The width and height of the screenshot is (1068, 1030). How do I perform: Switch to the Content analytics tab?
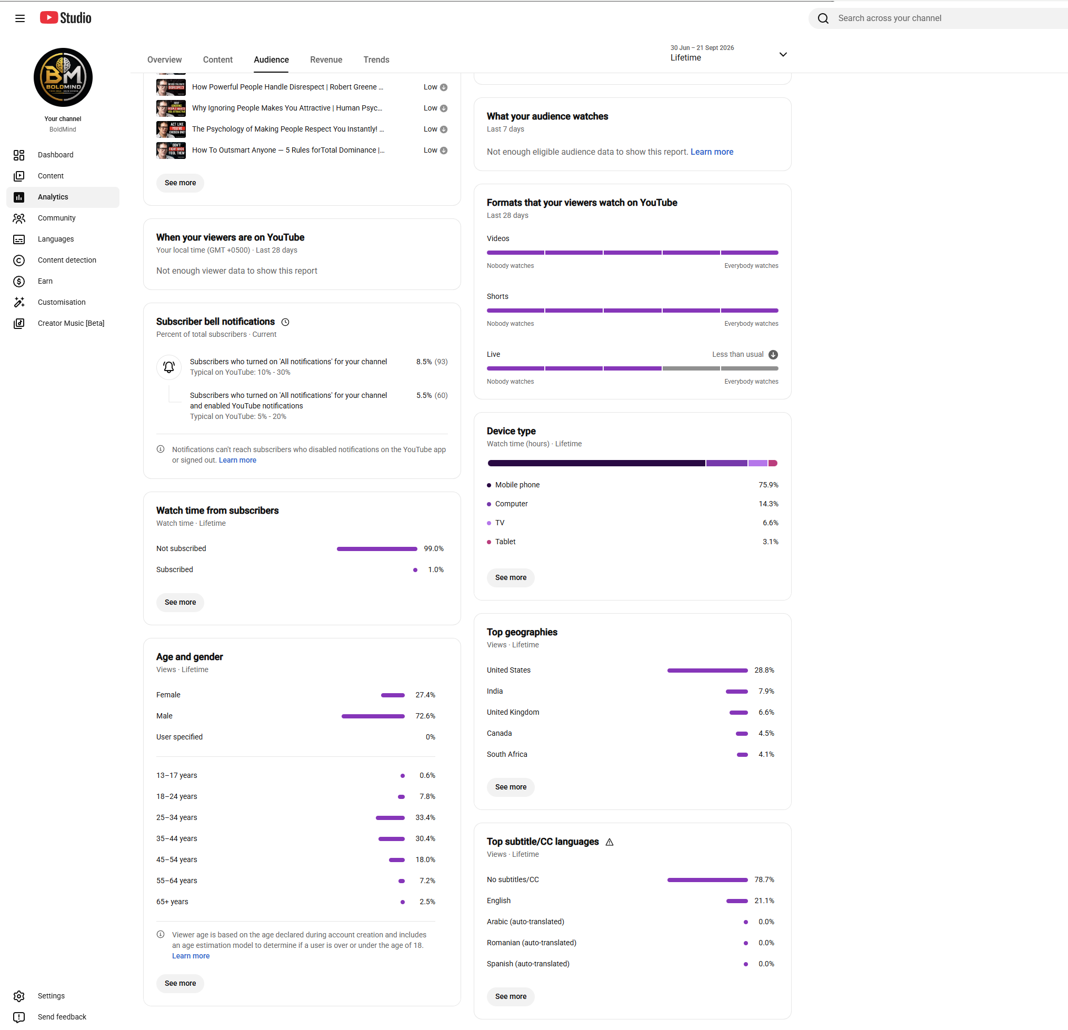[x=217, y=60]
